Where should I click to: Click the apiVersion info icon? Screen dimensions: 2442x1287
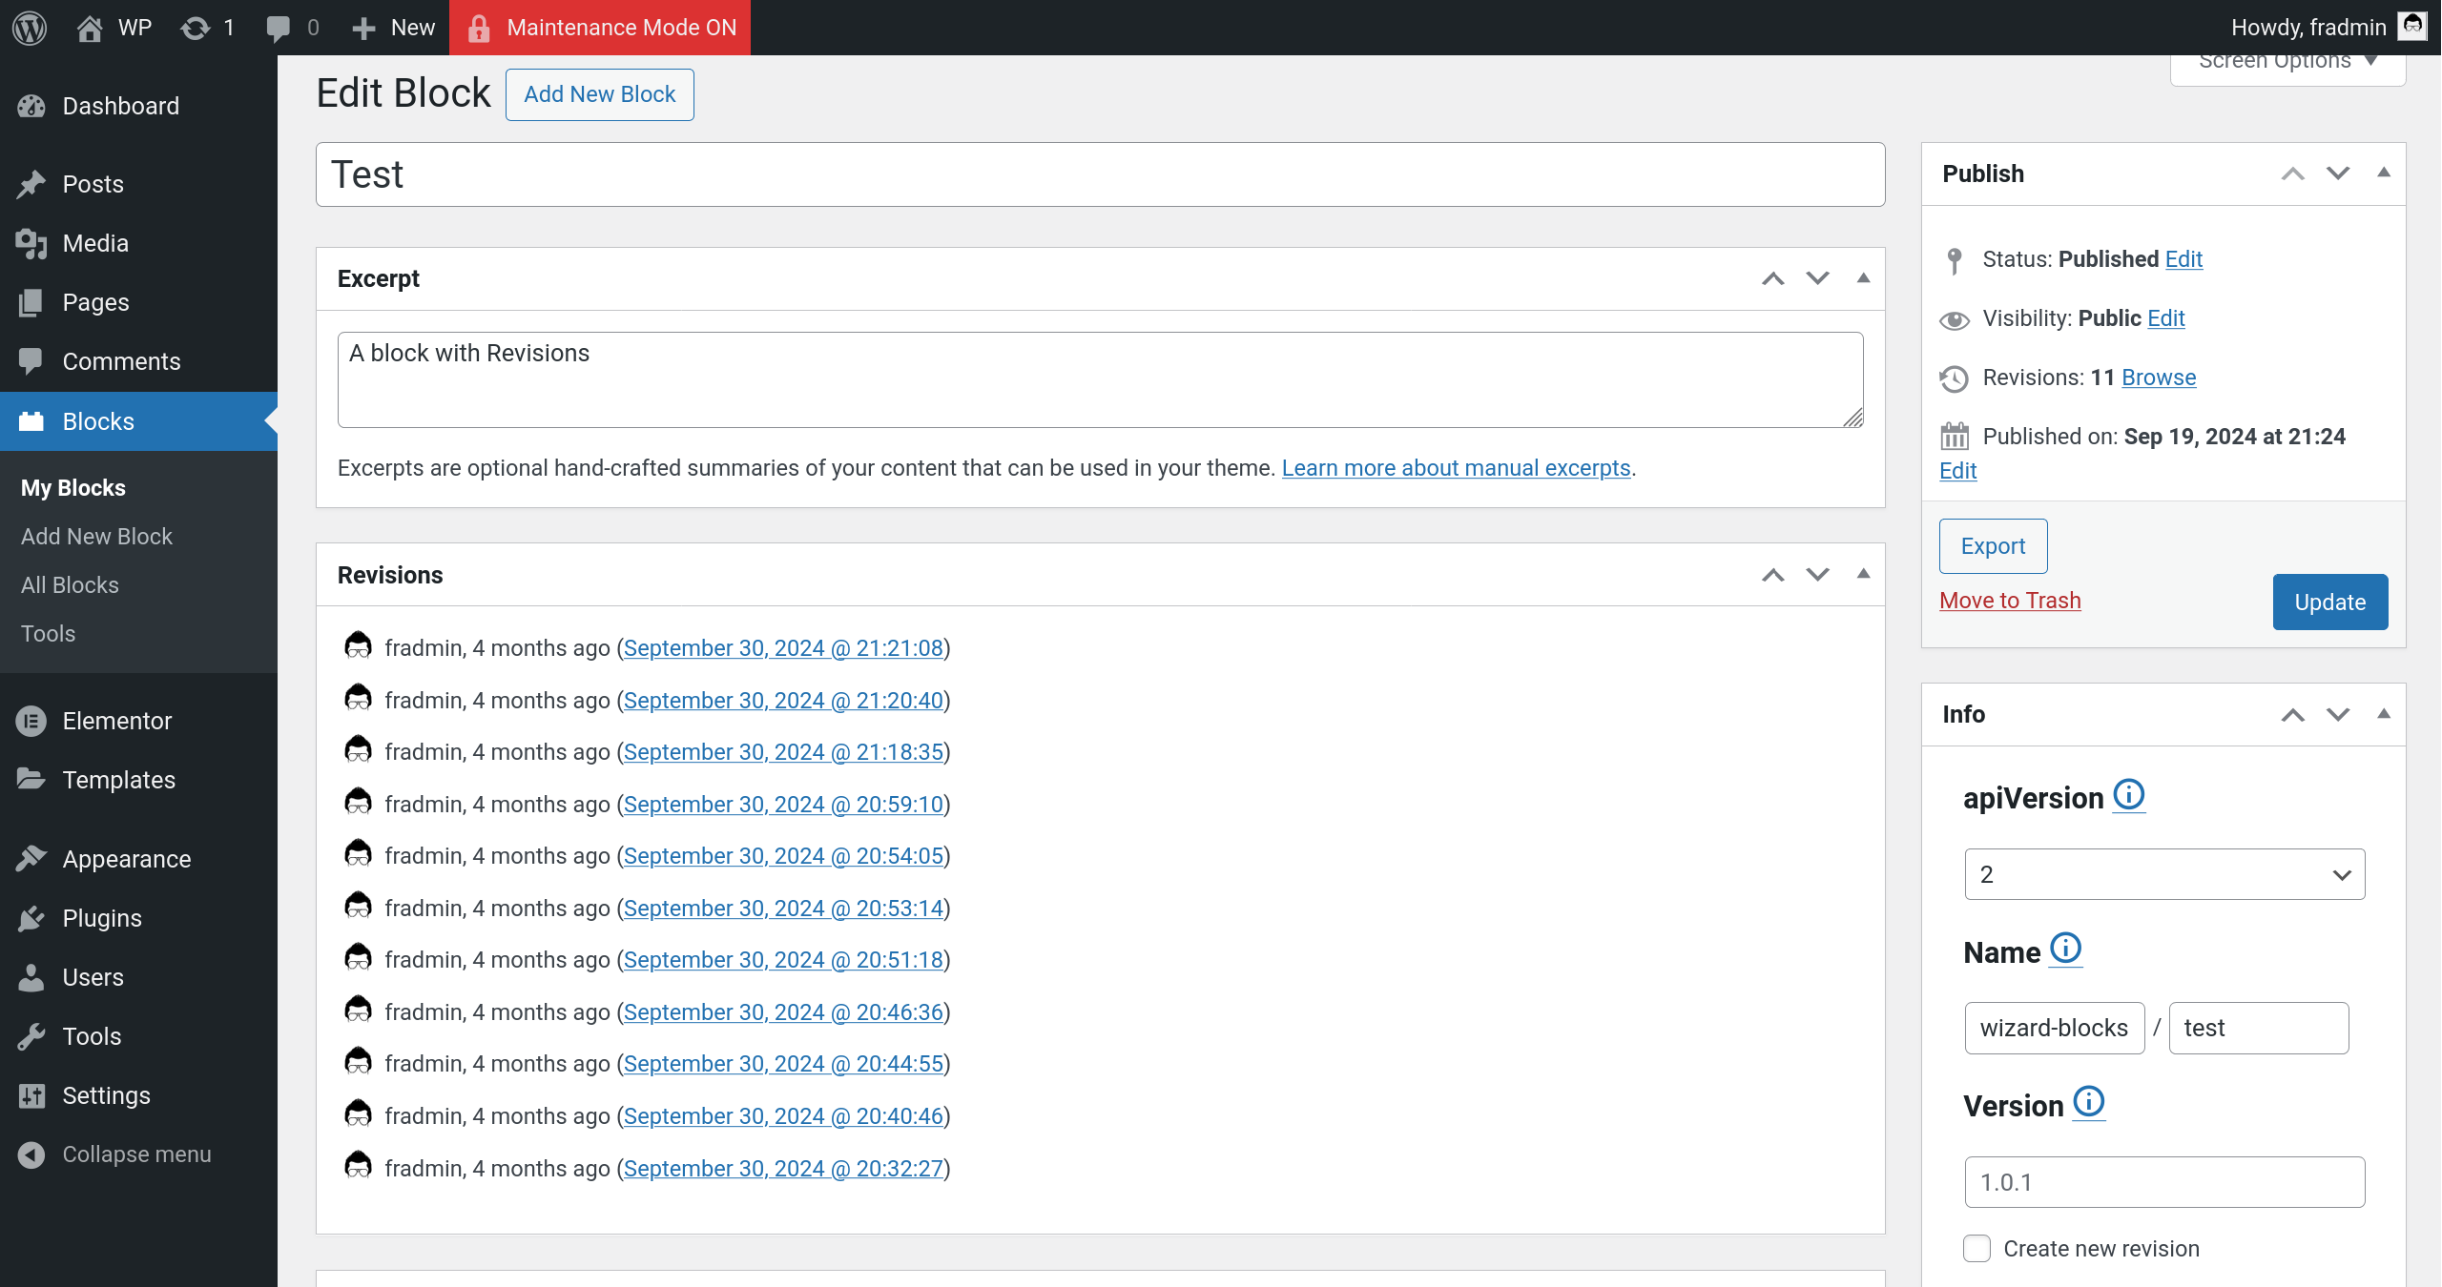(x=2129, y=794)
